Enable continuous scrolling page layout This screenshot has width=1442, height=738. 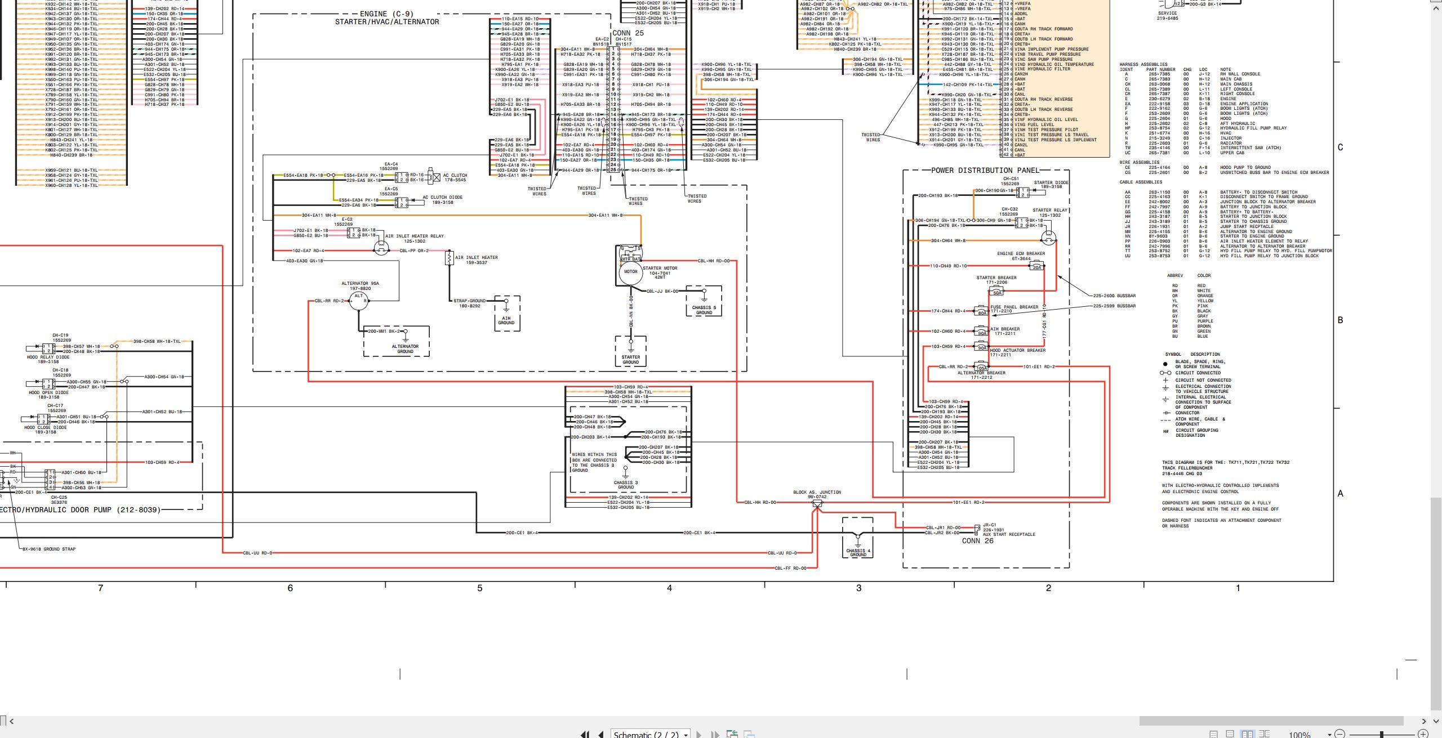tap(1230, 734)
